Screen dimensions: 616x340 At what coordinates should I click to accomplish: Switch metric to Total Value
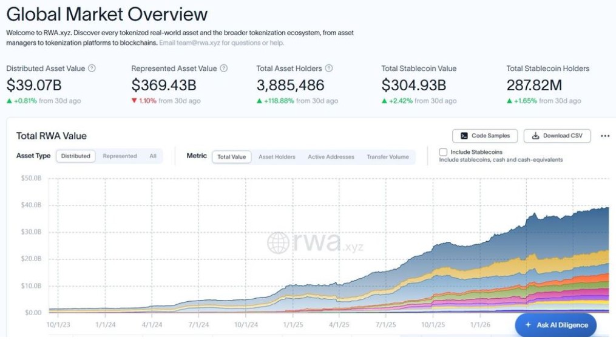[231, 157]
